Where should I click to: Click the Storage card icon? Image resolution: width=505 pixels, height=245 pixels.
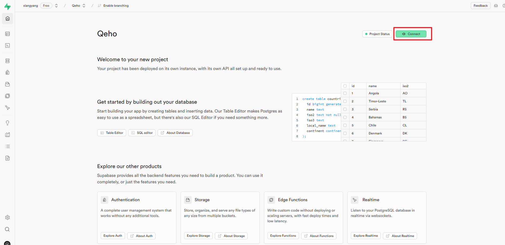click(x=188, y=200)
